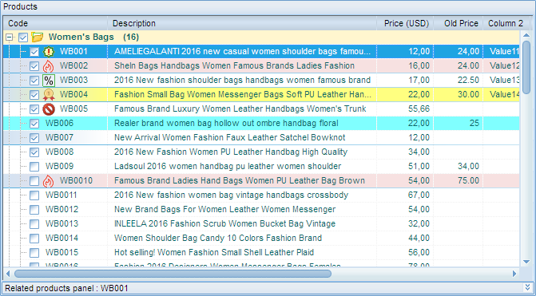Click the vertical scrollbar down arrow
Image resolution: width=536 pixels, height=296 pixels.
click(x=526, y=262)
